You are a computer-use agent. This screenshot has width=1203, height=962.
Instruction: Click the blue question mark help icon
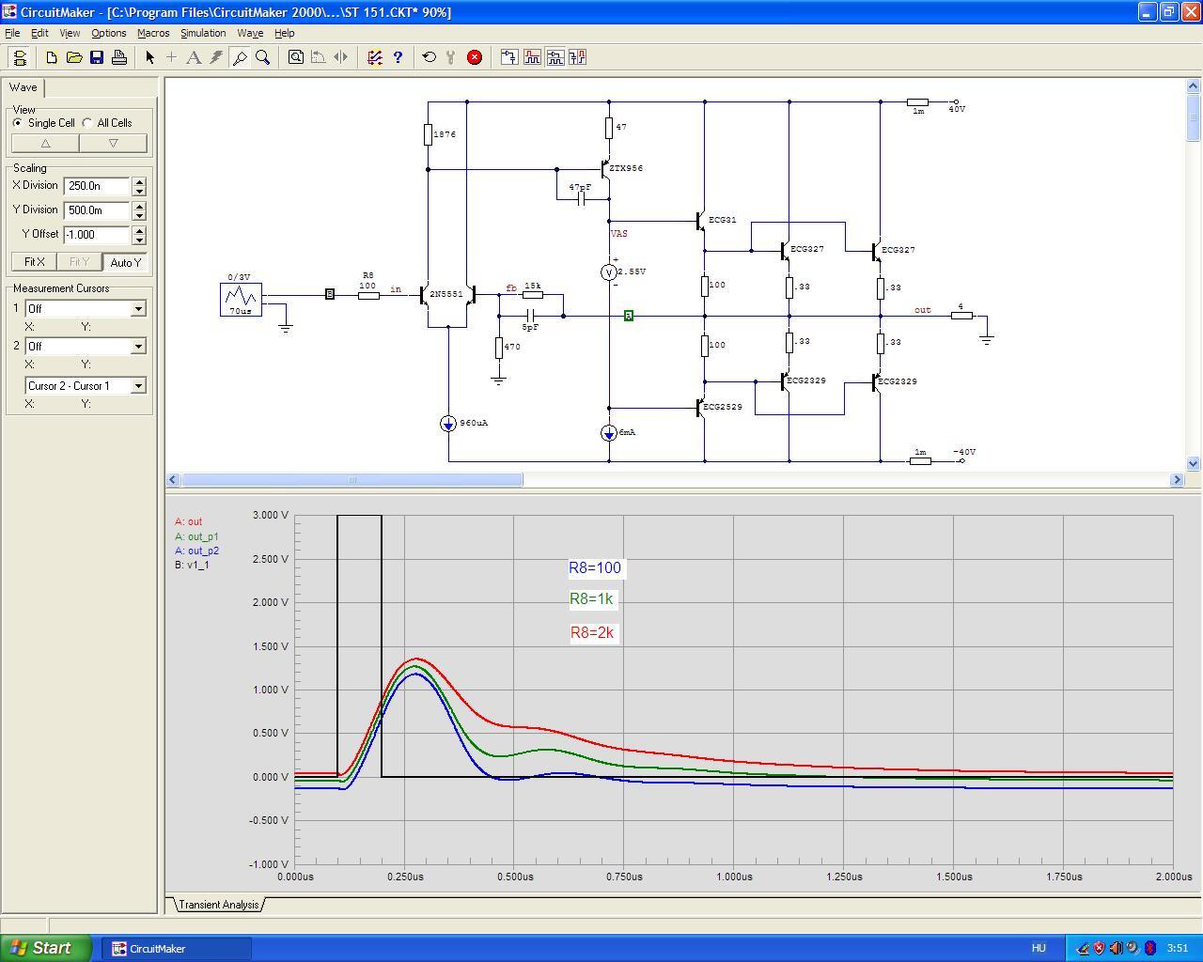coord(398,57)
